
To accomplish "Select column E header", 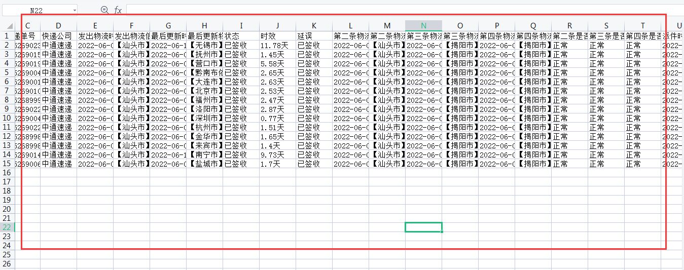I will [x=95, y=26].
